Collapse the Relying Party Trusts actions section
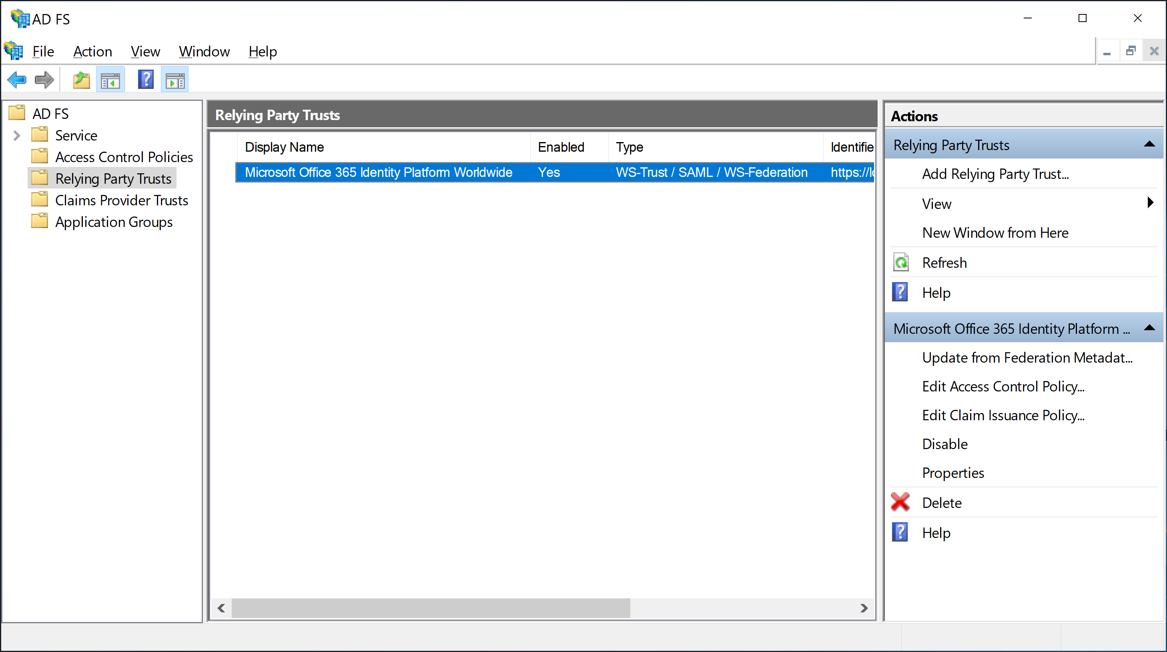 [1149, 145]
